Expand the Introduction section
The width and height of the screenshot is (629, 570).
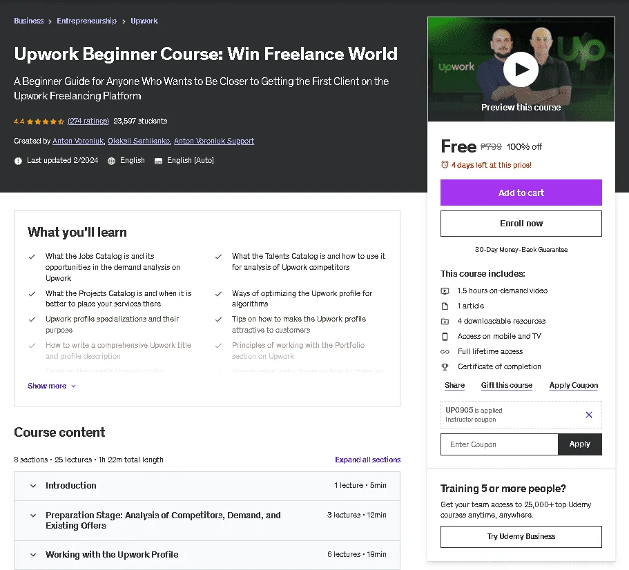pyautogui.click(x=207, y=485)
